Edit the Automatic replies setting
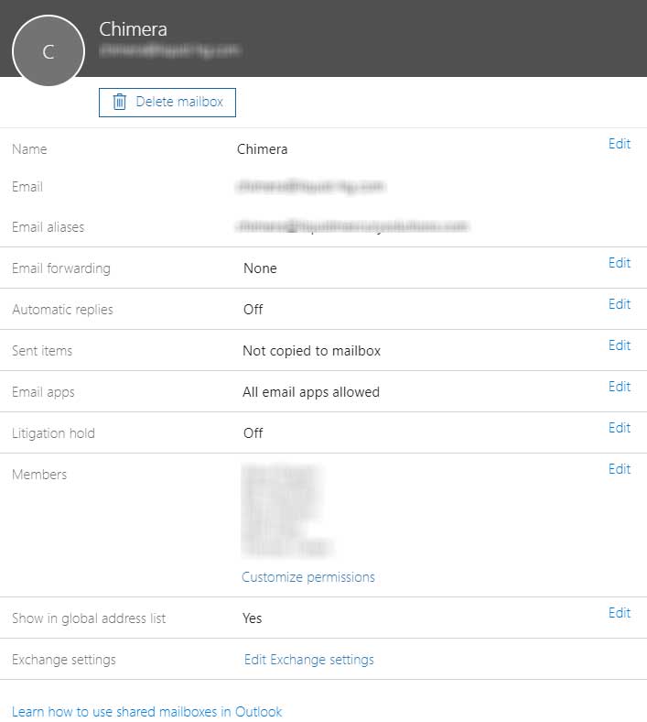The height and width of the screenshot is (722, 647). (x=620, y=304)
